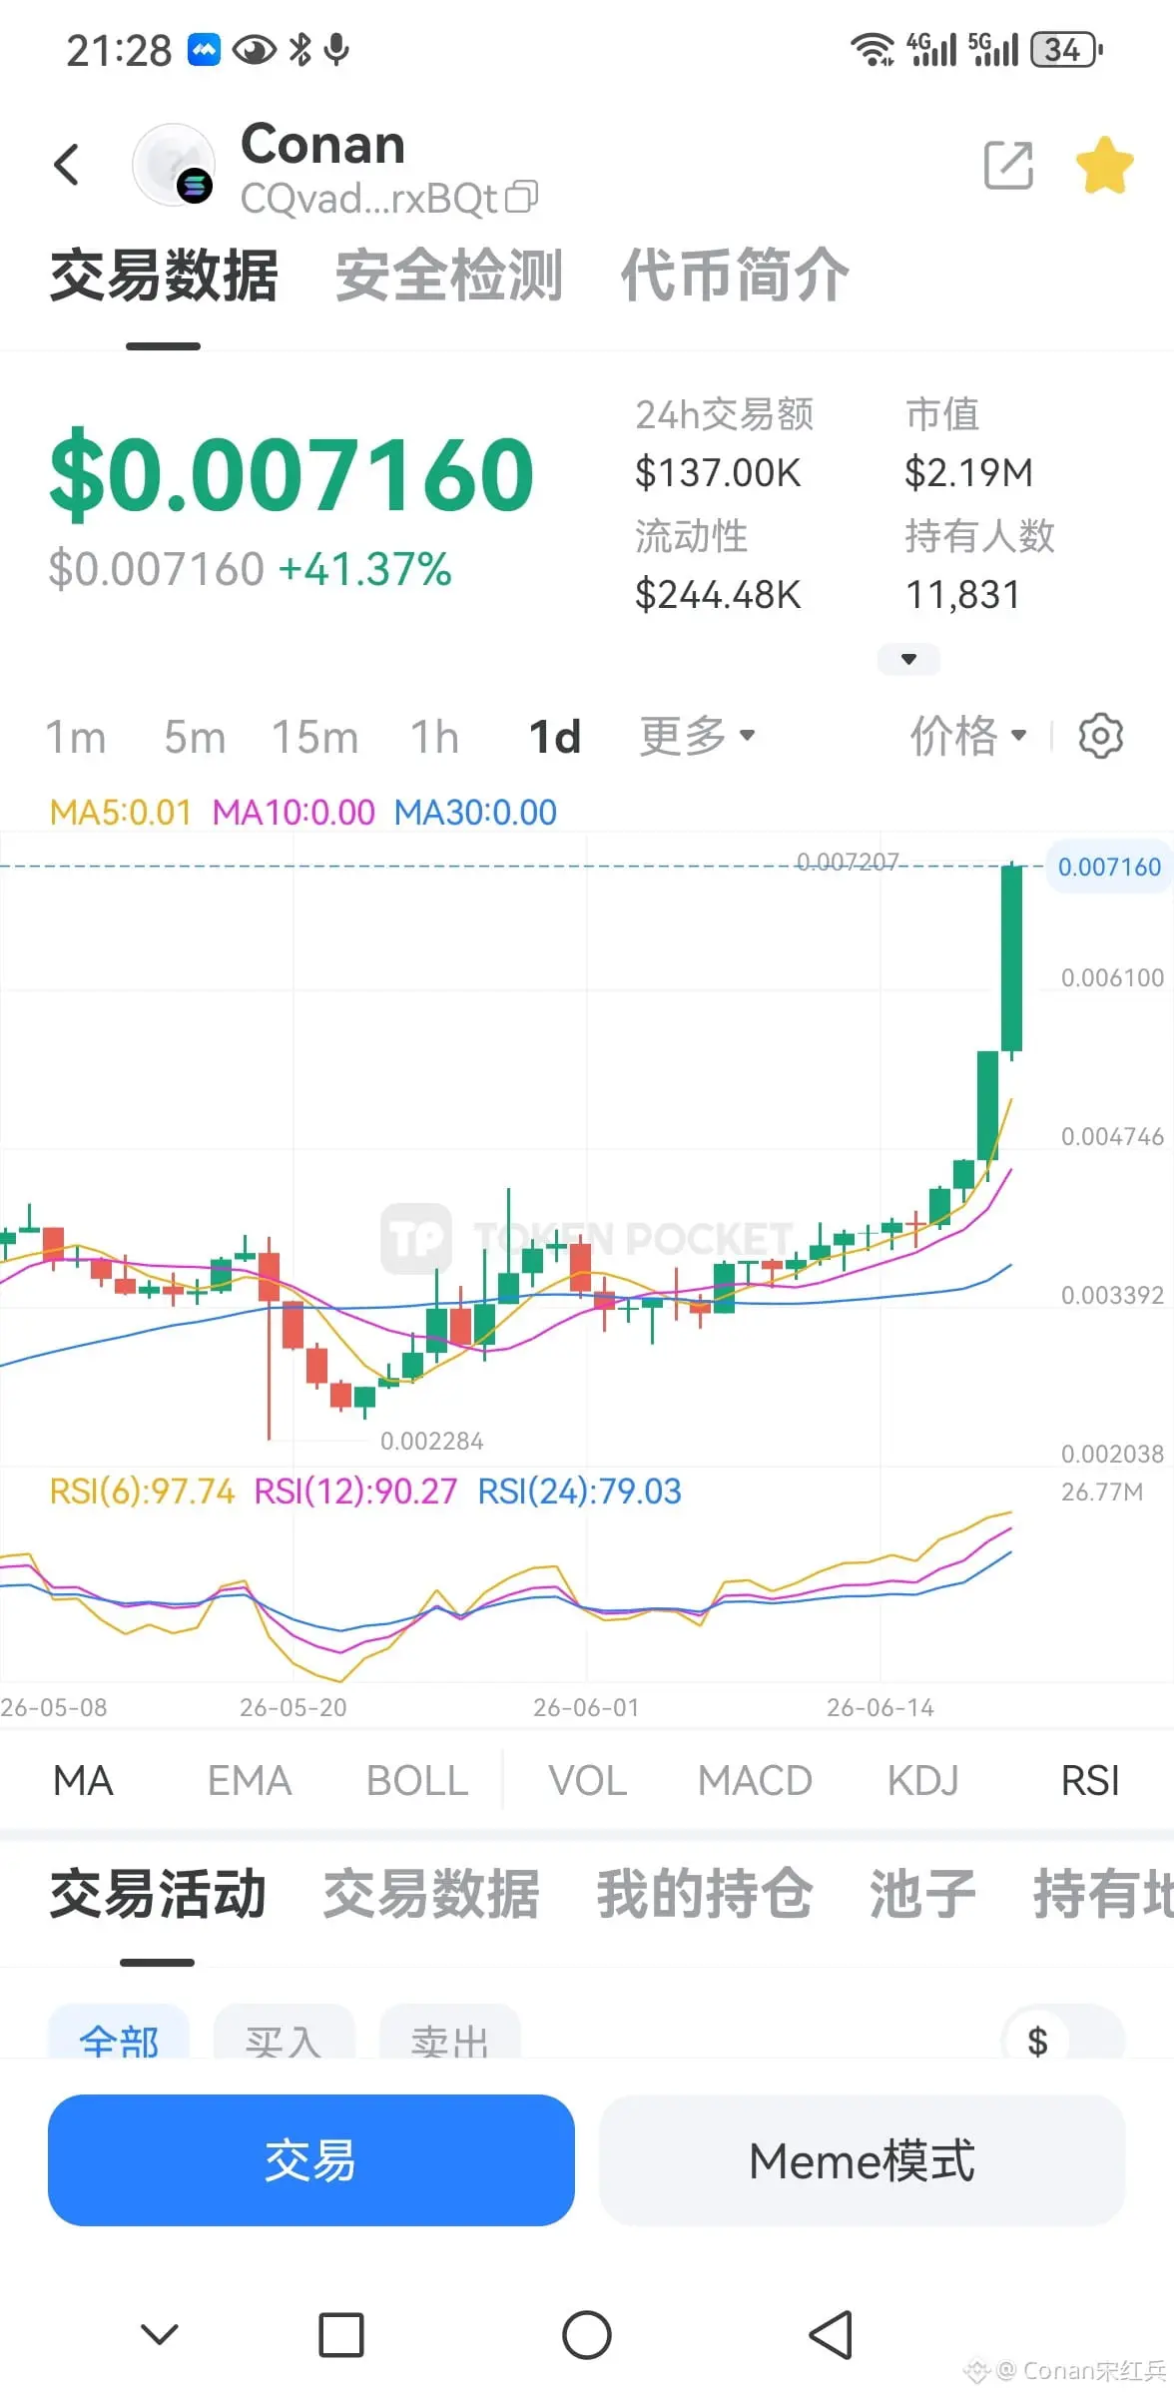Viewport: 1174px width, 2396px height.
Task: Tap the big $0.007160 price
Action: (292, 474)
